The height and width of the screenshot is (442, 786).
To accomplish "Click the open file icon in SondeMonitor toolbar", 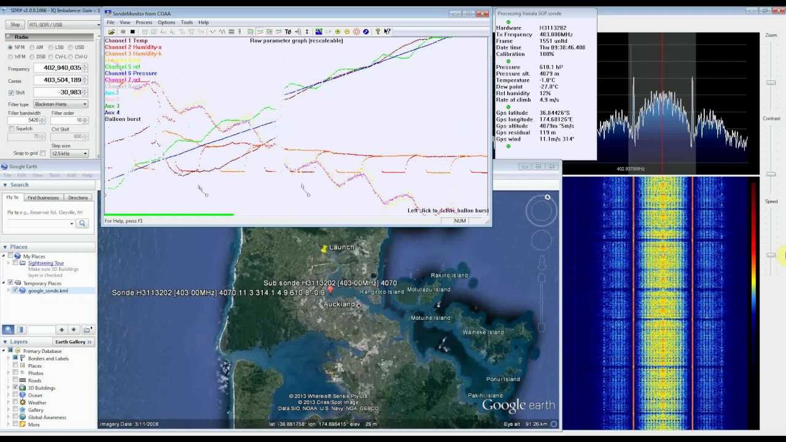I will (111, 32).
